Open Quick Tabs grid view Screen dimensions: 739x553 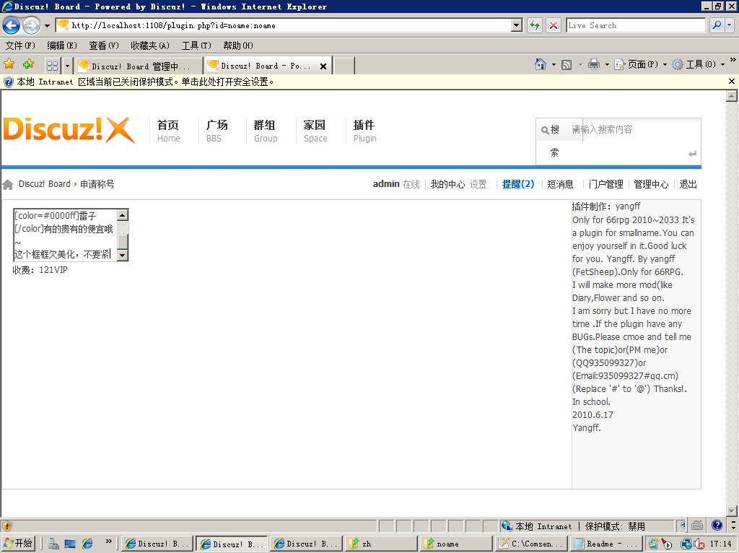52,66
